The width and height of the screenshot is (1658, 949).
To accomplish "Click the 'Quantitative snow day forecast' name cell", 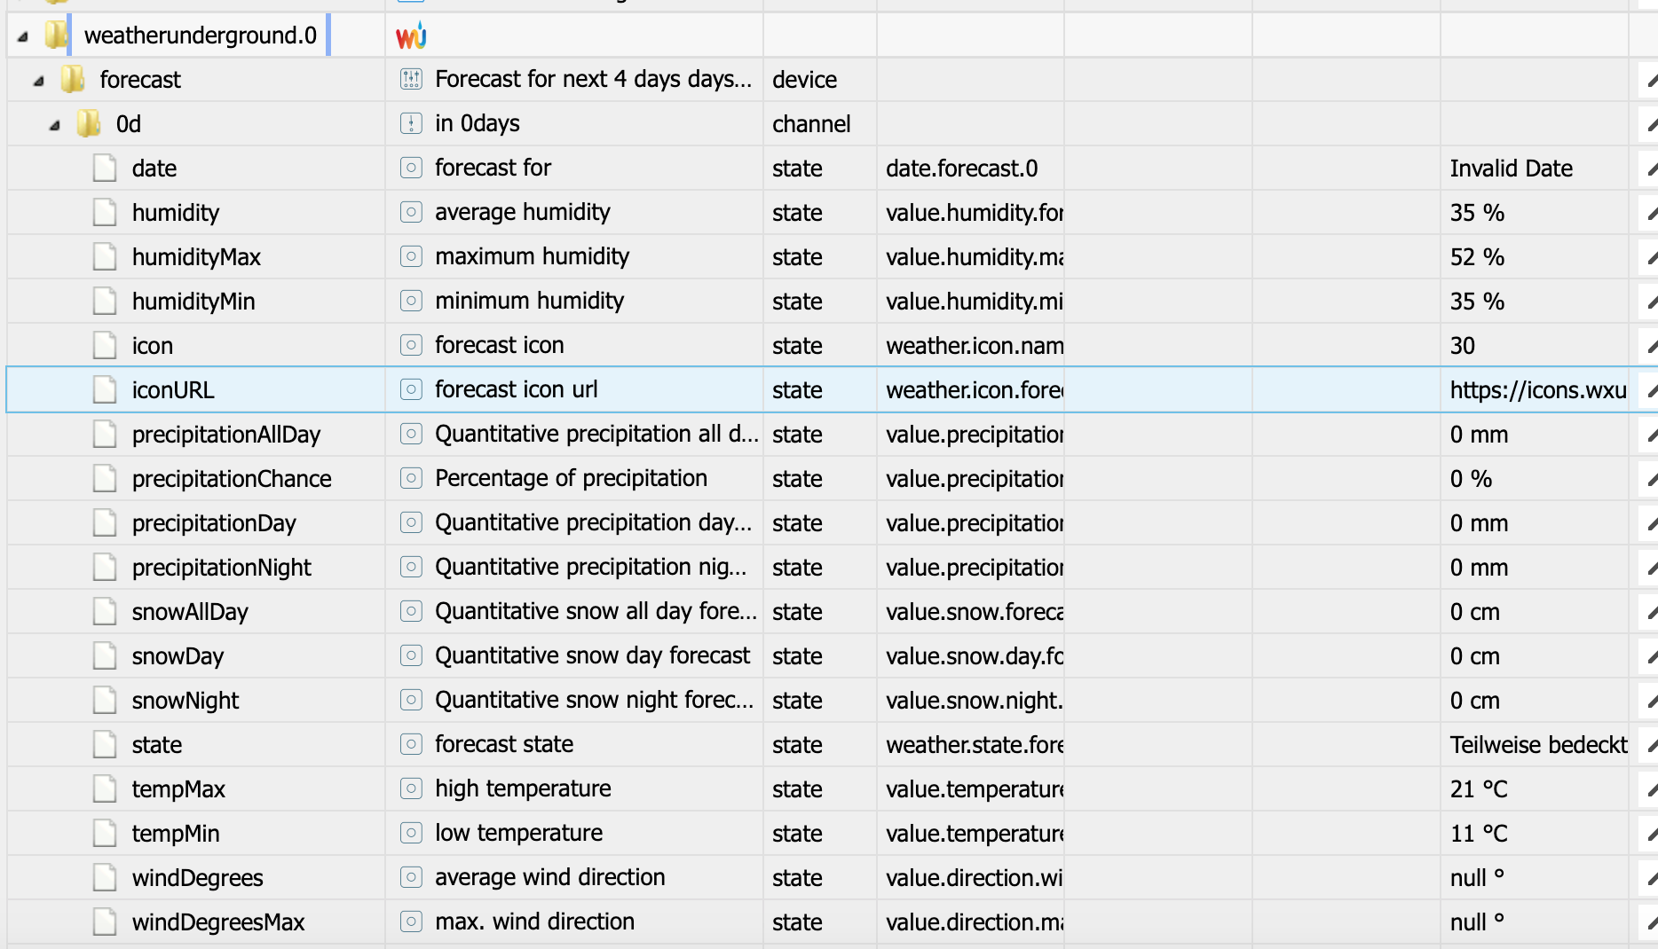I will pos(592,655).
